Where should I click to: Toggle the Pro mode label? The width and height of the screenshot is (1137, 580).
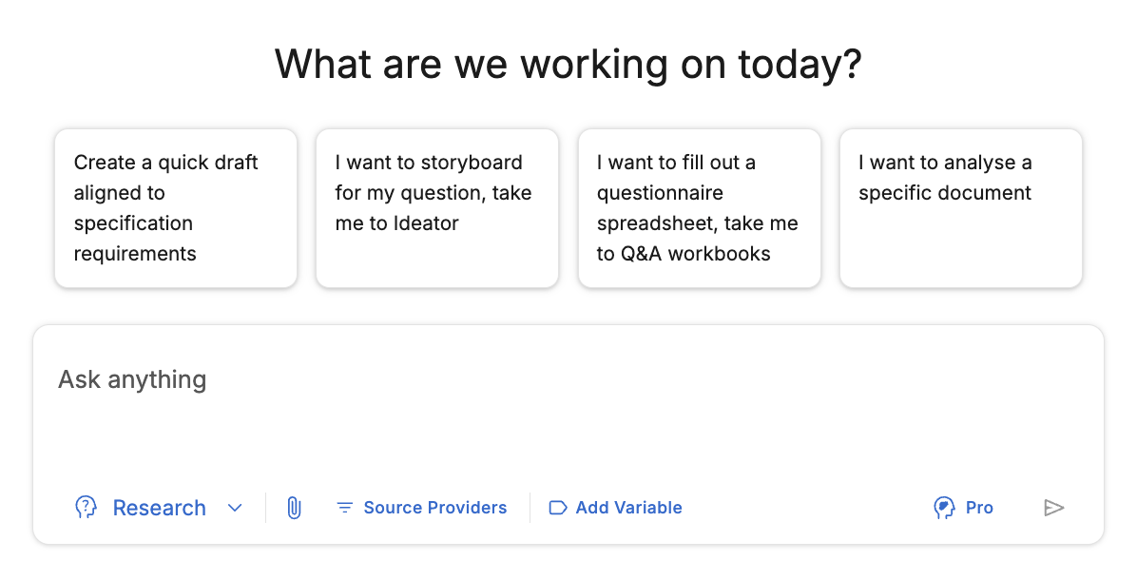(x=979, y=508)
